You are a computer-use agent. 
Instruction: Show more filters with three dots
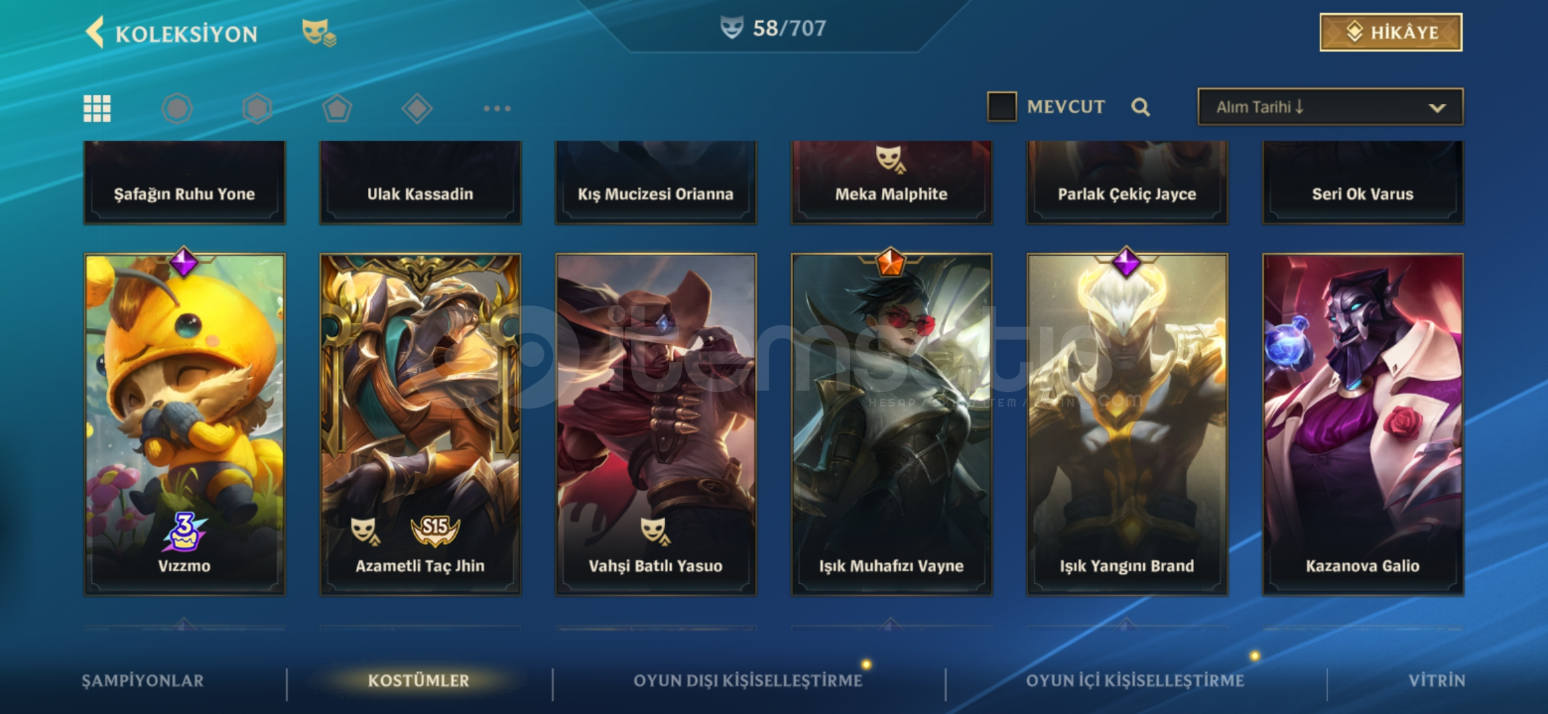tap(497, 108)
